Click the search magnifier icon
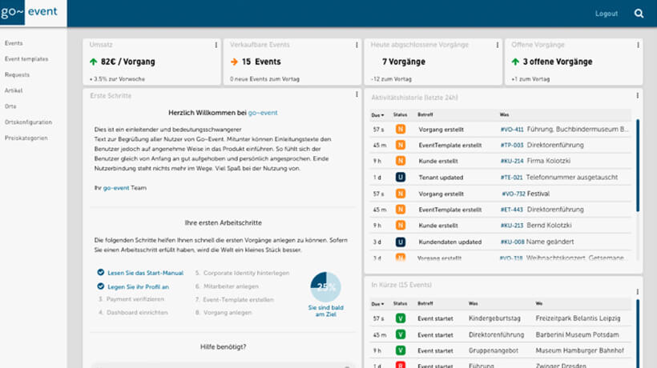 [639, 14]
